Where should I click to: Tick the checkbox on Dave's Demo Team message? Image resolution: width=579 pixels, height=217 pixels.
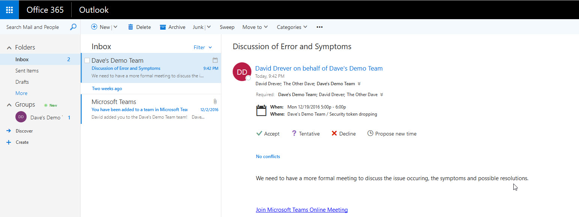87,60
